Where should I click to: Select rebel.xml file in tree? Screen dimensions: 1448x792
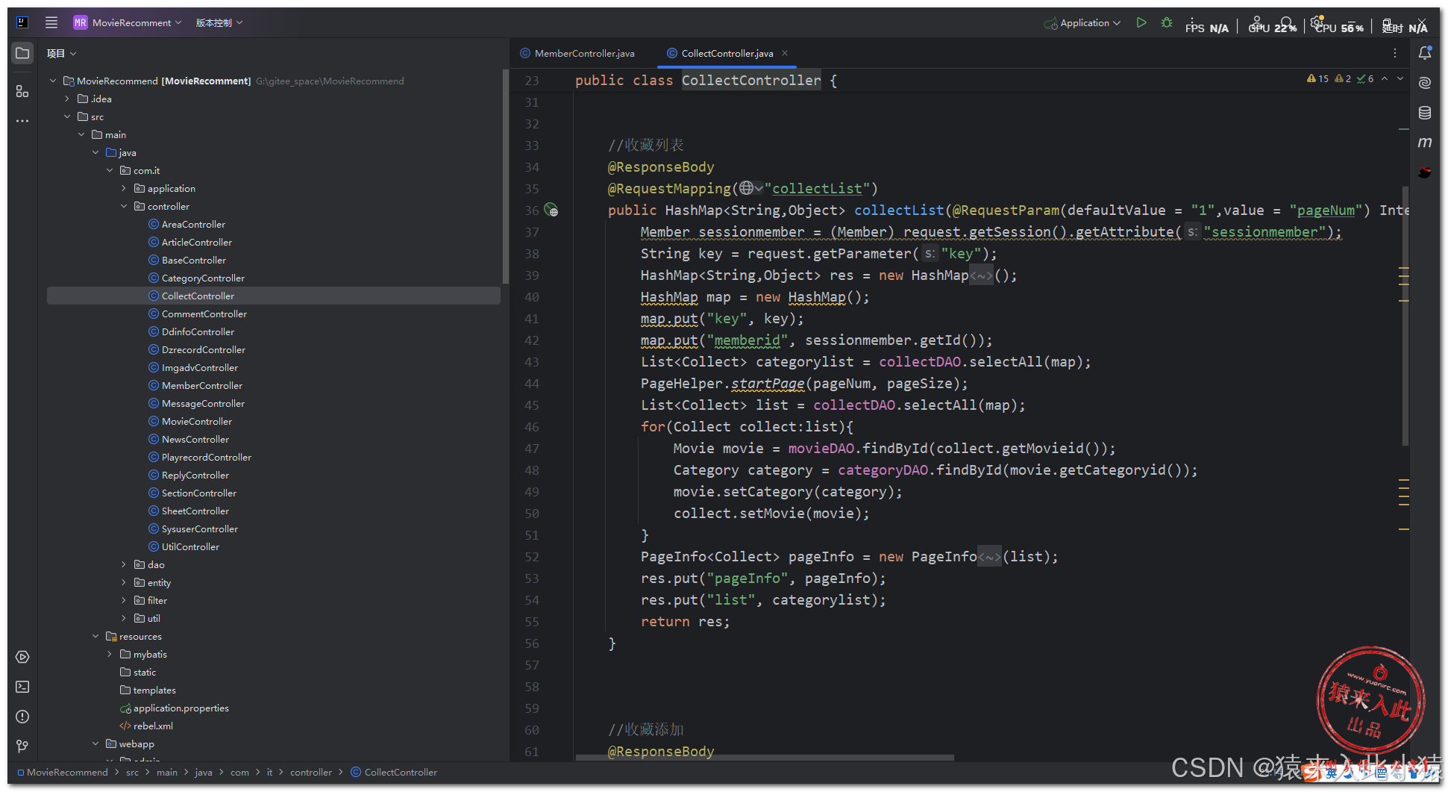click(153, 726)
